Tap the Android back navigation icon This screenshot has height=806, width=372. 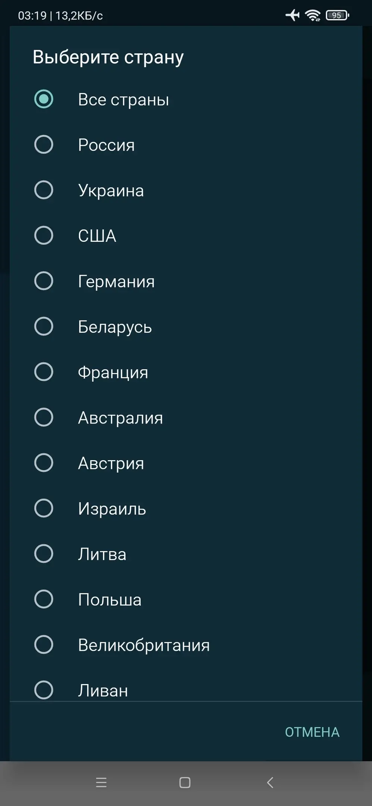coord(270,782)
